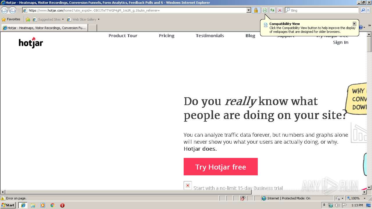Click the InPrivate filtering status icon

pyautogui.click(x=243, y=198)
